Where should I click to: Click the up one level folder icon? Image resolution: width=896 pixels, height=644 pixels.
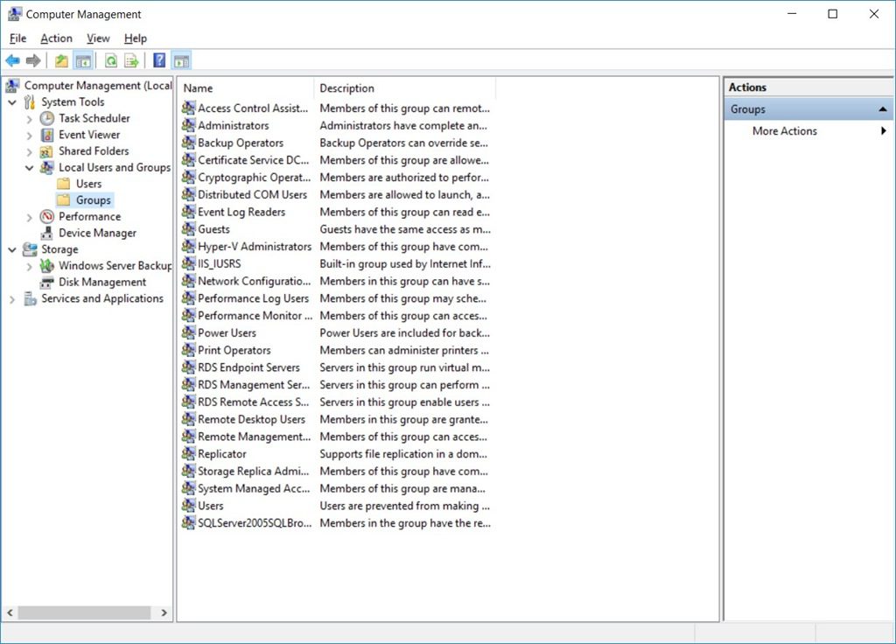[60, 60]
